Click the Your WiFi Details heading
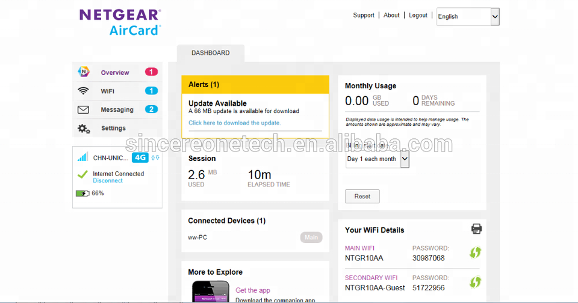Image resolution: width=578 pixels, height=303 pixels. [374, 230]
